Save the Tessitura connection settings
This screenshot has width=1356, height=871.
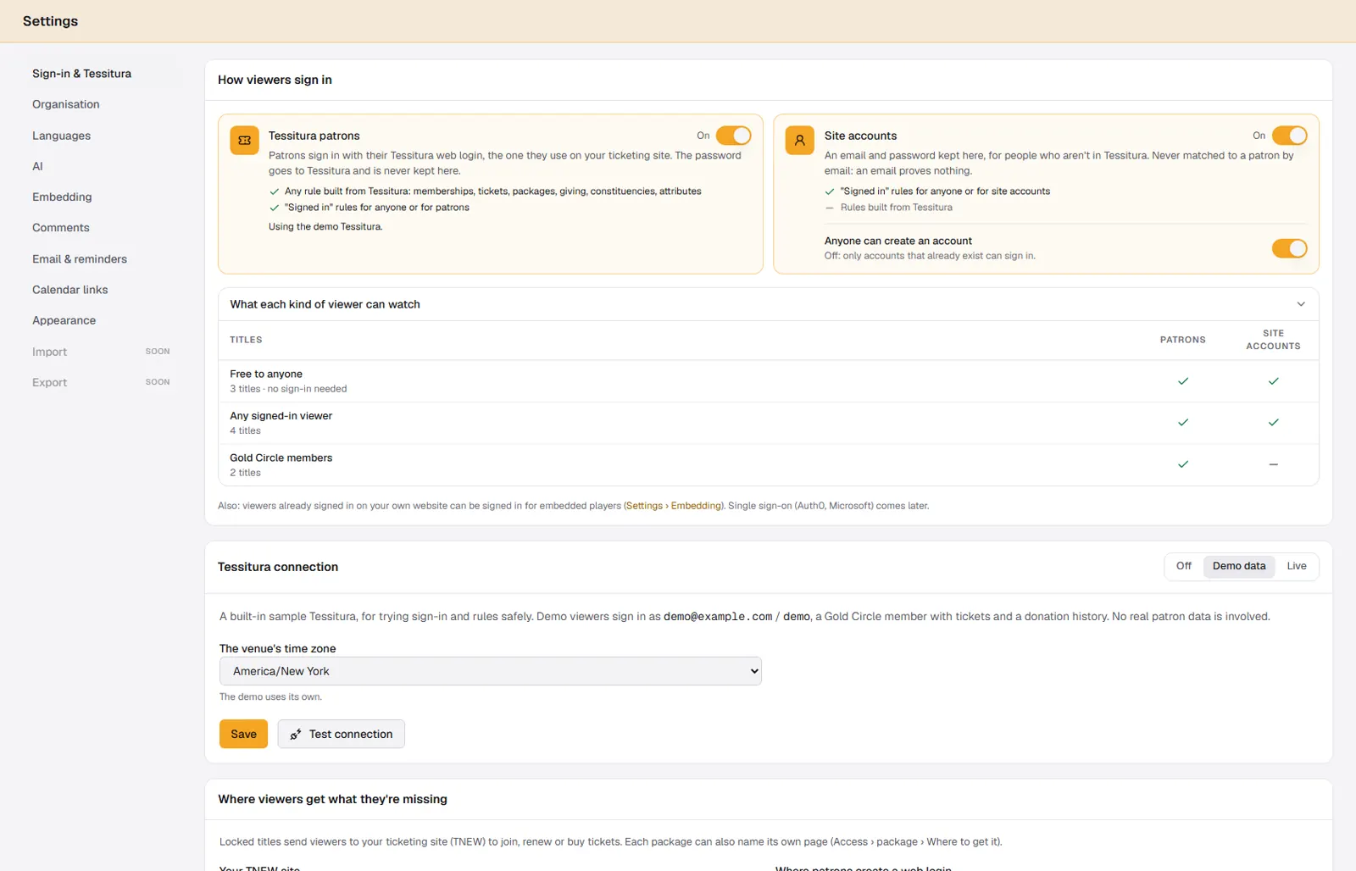[x=243, y=735]
